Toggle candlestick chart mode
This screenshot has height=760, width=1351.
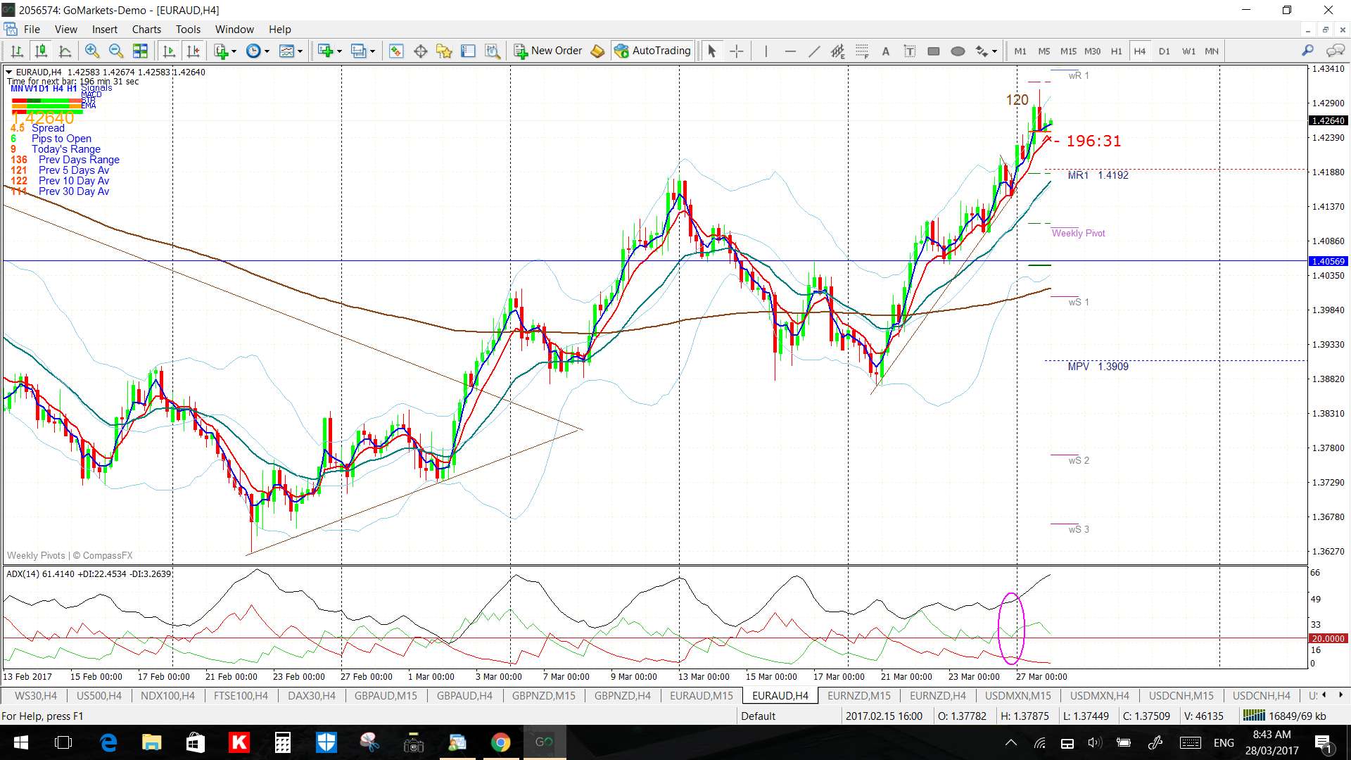(41, 51)
